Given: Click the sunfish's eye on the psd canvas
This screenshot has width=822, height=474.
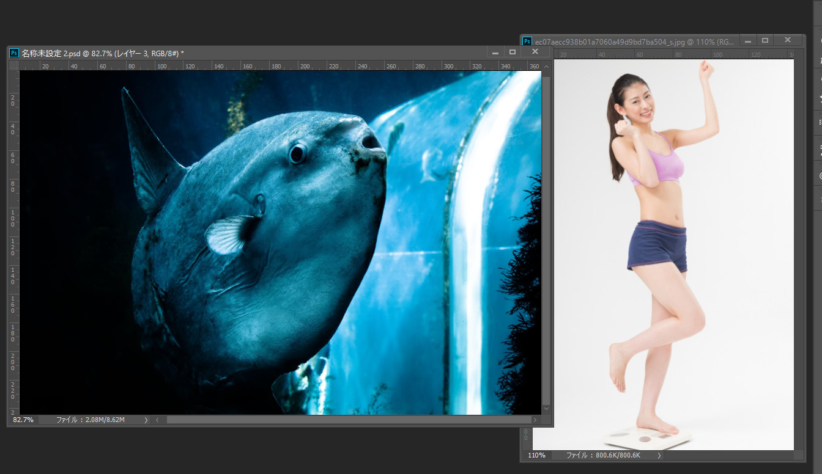Looking at the screenshot, I should 298,153.
